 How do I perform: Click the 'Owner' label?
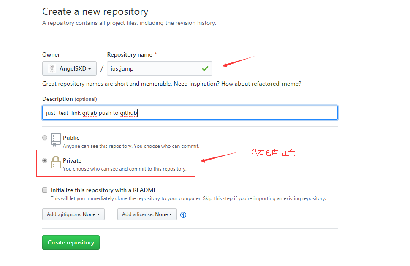[x=51, y=54]
